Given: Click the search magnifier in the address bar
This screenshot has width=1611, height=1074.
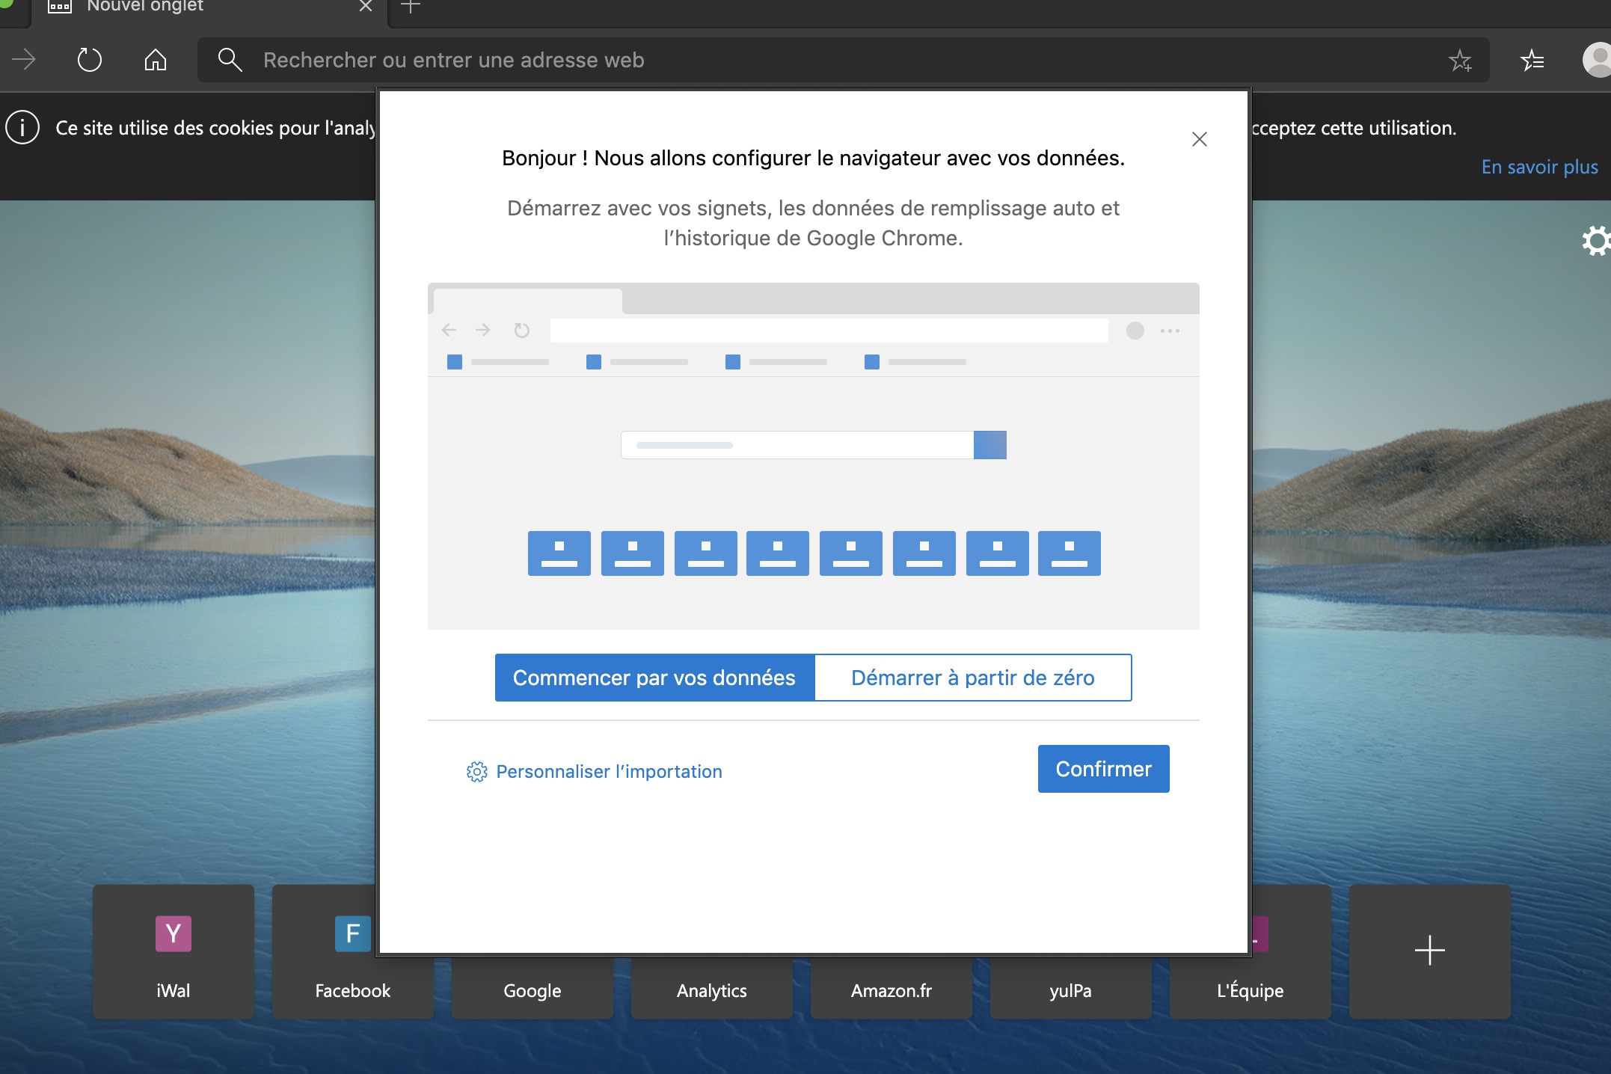Looking at the screenshot, I should click(x=230, y=60).
